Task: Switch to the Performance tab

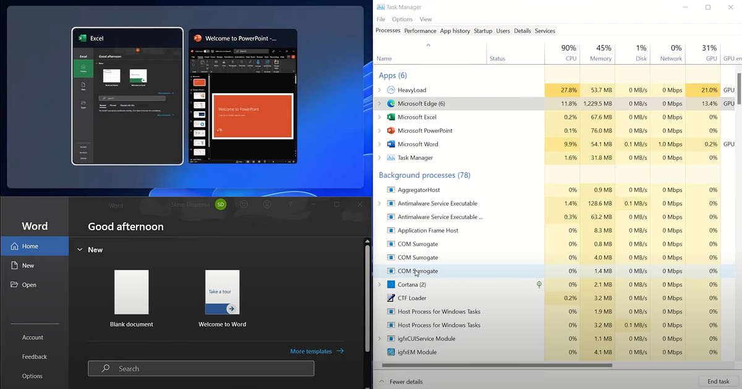Action: coord(420,30)
